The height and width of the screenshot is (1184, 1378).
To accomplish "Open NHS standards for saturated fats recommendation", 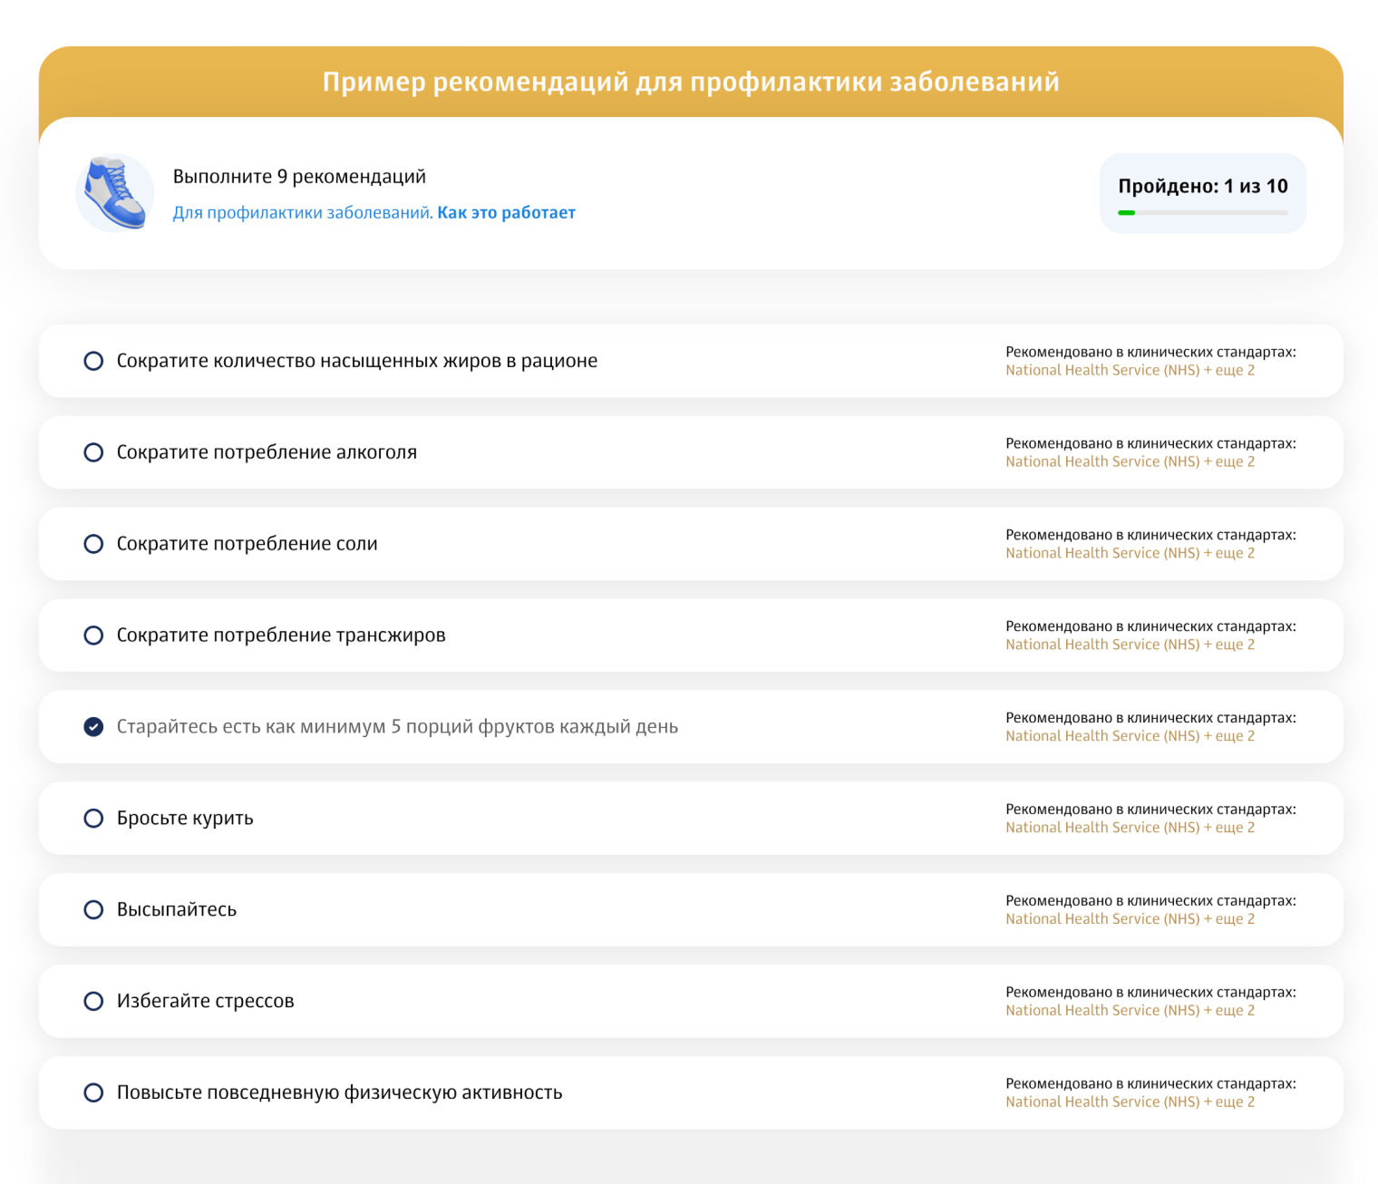I will [x=1131, y=370].
